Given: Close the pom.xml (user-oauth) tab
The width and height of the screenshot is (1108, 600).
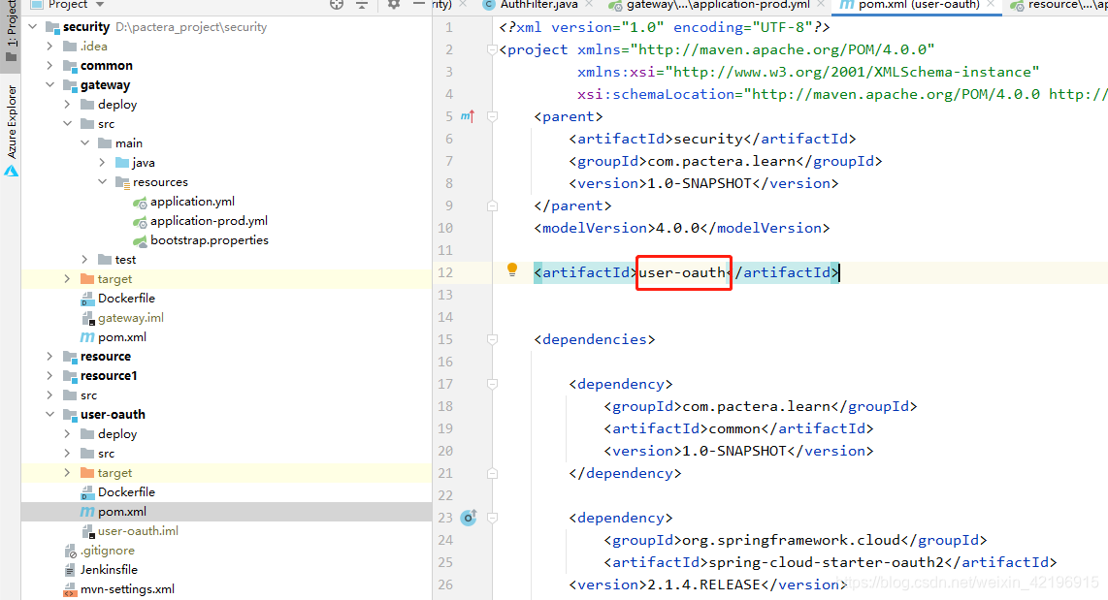Looking at the screenshot, I should [991, 5].
